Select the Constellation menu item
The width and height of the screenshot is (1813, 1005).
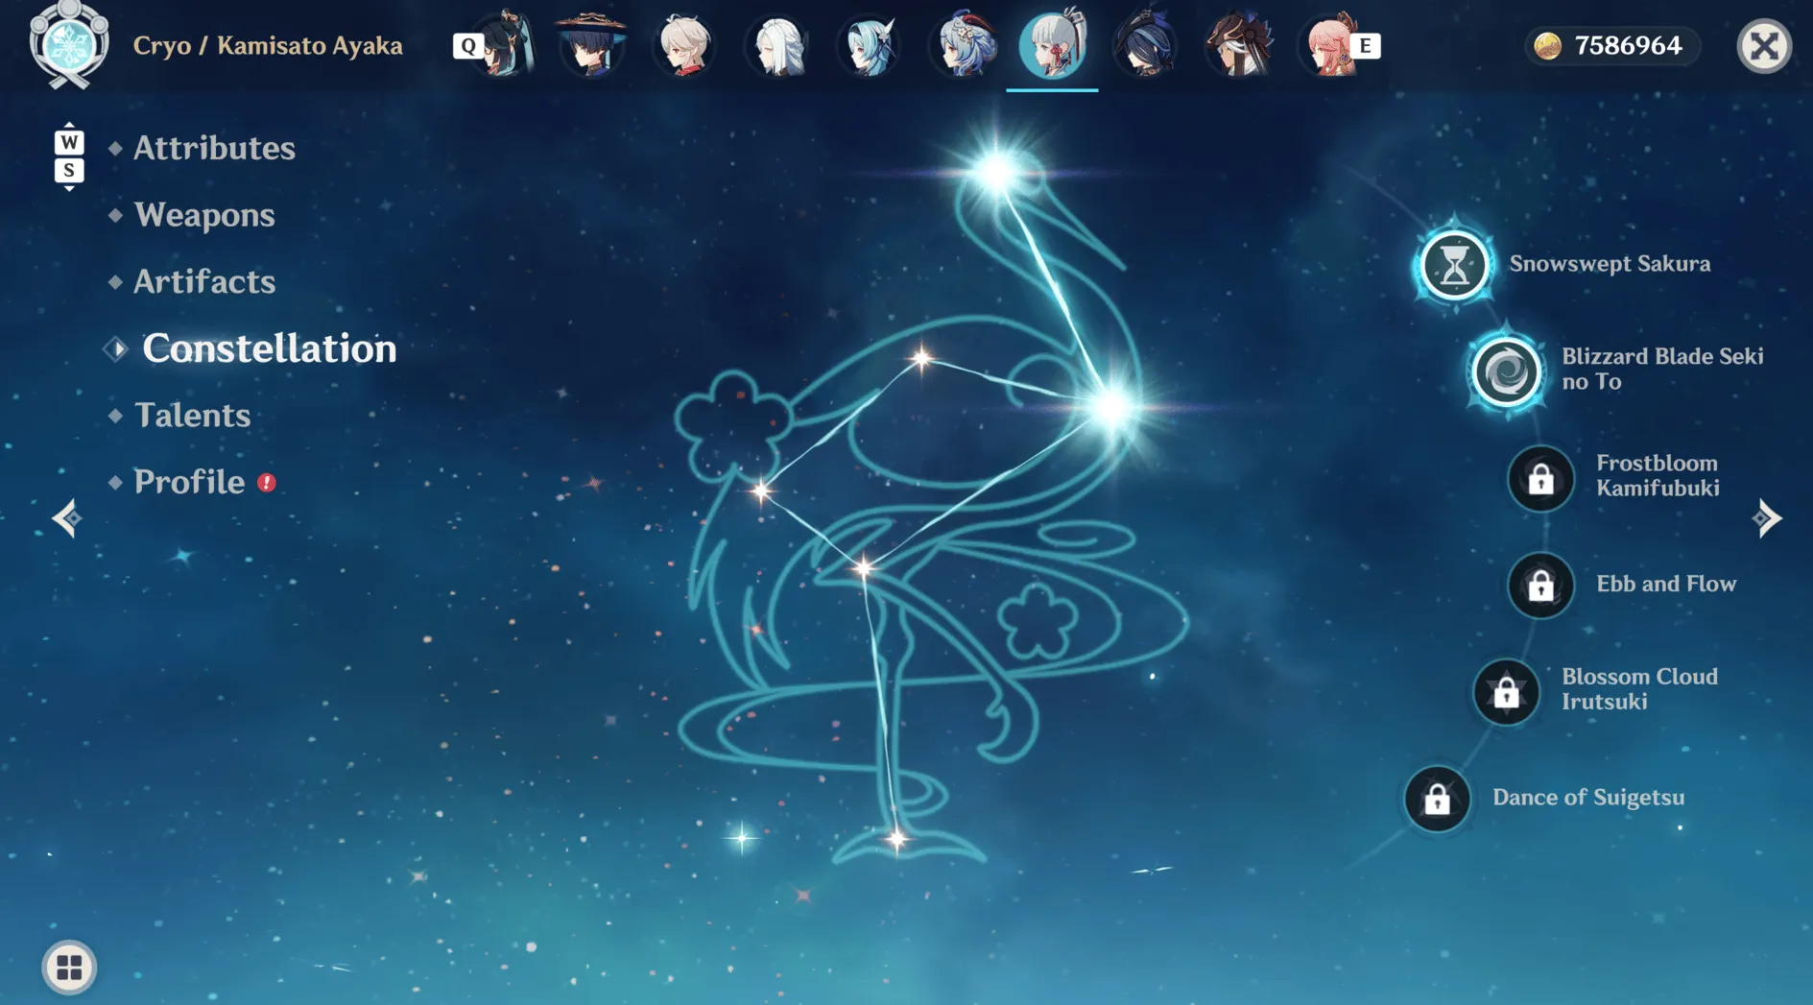[269, 348]
